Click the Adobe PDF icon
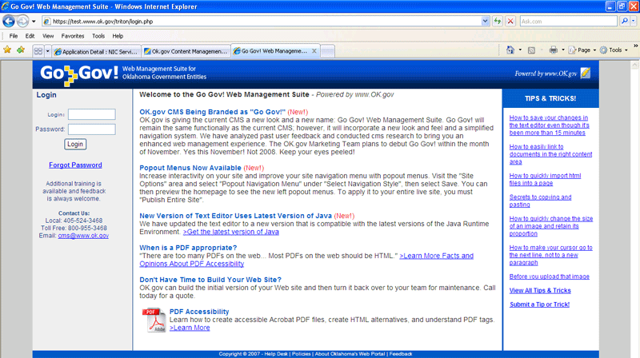 (x=154, y=320)
